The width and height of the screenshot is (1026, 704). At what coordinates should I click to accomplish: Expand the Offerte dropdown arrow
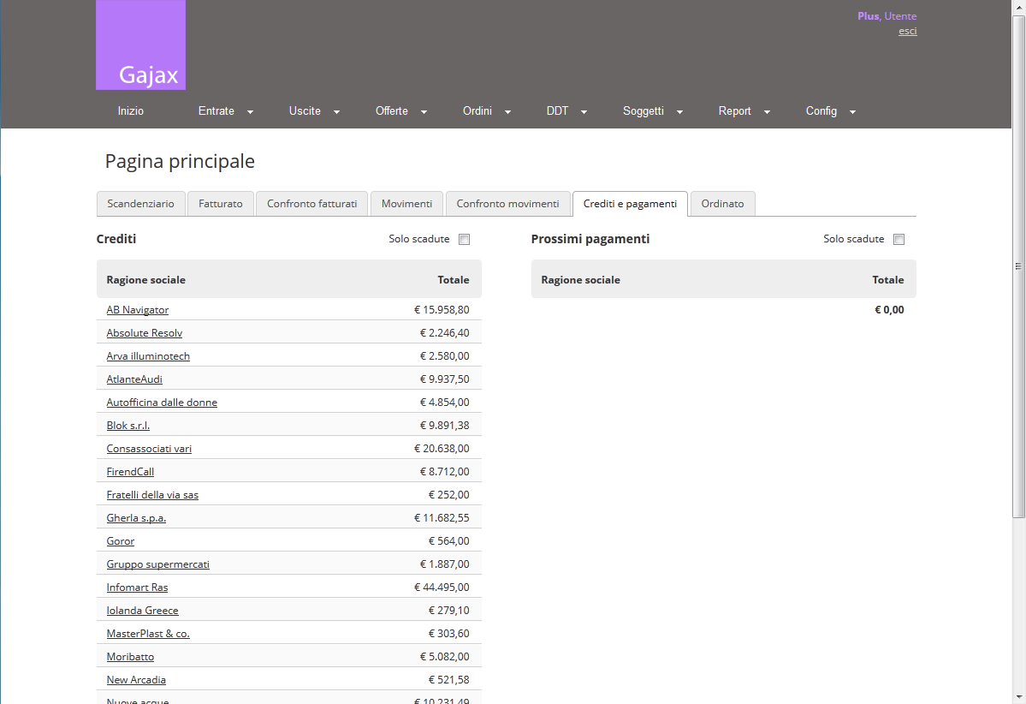424,112
